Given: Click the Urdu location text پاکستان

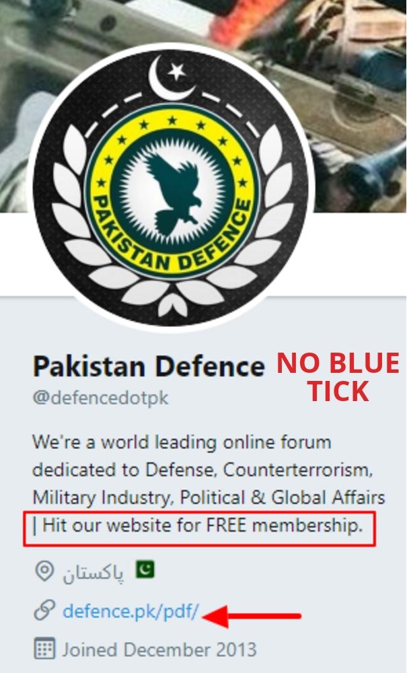Looking at the screenshot, I should 94,573.
